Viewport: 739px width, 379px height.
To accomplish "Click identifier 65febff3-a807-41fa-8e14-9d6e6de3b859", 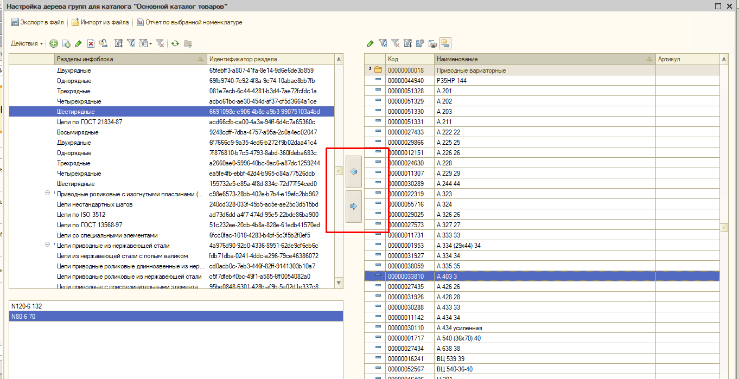I will point(261,70).
